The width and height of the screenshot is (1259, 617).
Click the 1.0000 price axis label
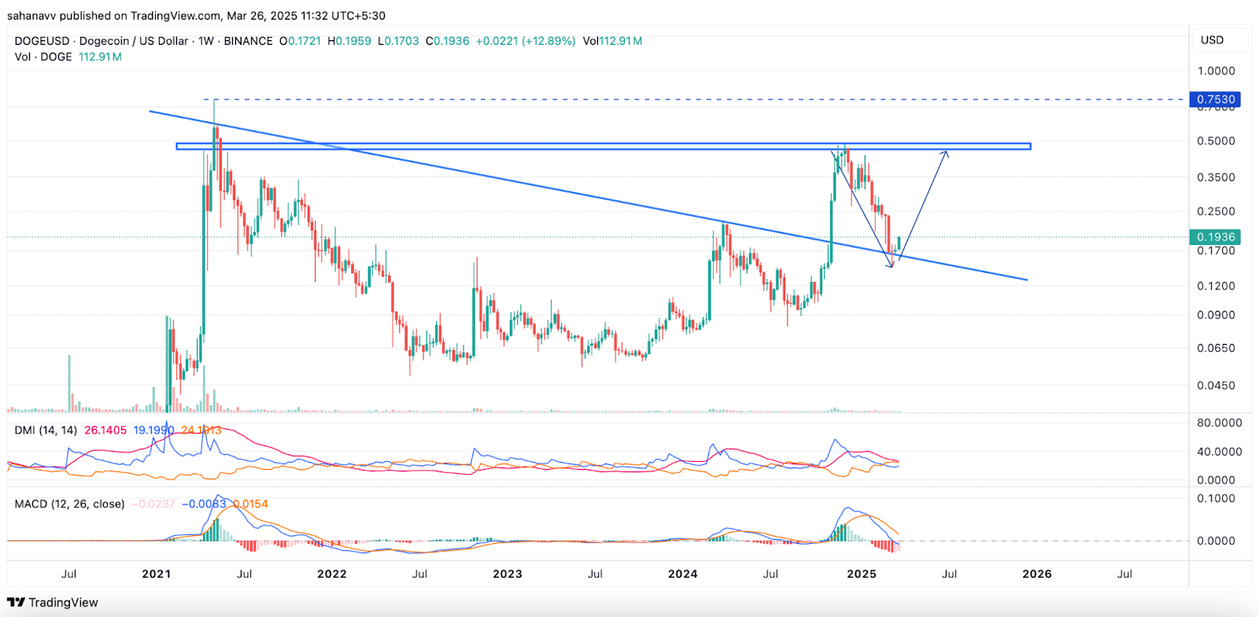click(1216, 71)
